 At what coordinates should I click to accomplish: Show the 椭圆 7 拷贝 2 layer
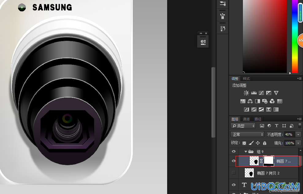pyautogui.click(x=234, y=173)
